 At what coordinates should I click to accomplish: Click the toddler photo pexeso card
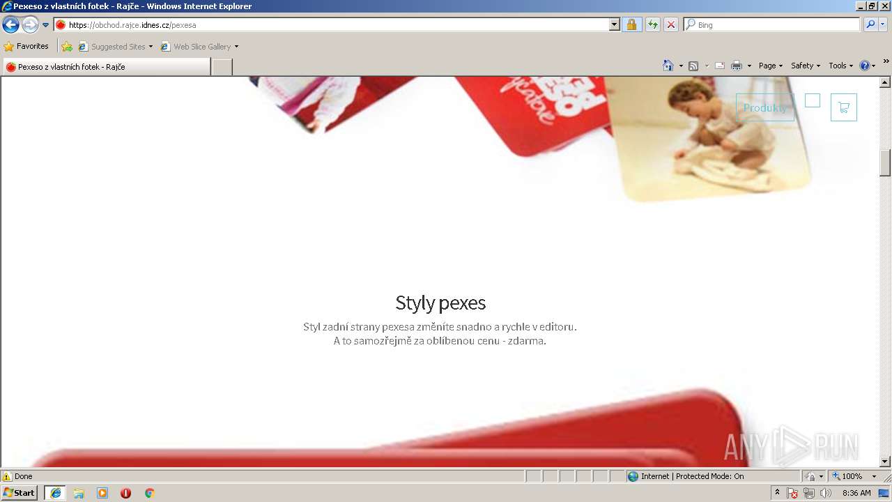pos(710,139)
